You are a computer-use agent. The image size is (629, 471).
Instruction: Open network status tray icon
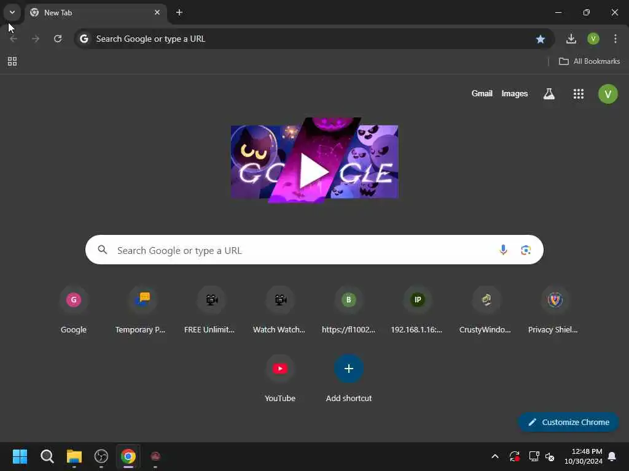point(534,456)
